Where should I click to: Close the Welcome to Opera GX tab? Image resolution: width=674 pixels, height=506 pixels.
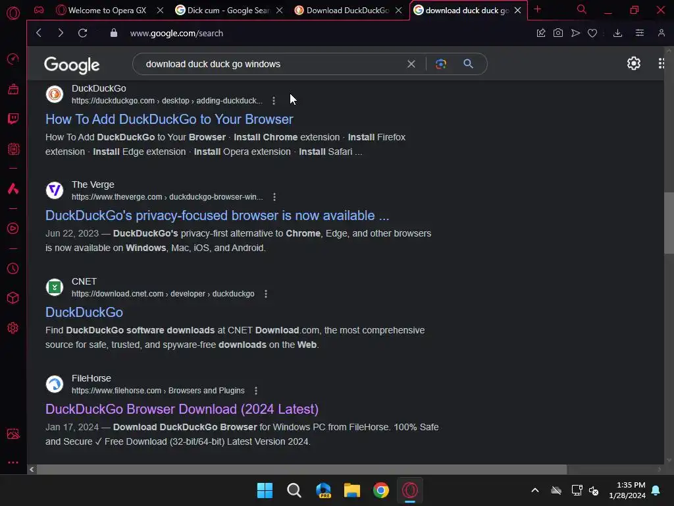160,10
